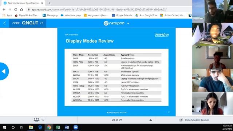
Task: Click the nearpod logo
Action: pos(114,23)
